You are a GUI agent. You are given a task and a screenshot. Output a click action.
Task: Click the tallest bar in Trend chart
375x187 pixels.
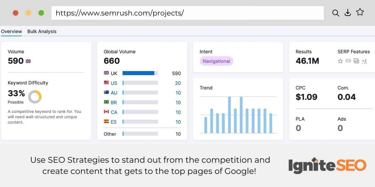pyautogui.click(x=230, y=115)
